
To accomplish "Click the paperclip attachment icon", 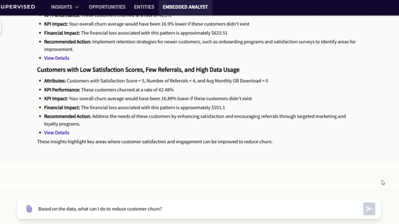I will 29,209.
